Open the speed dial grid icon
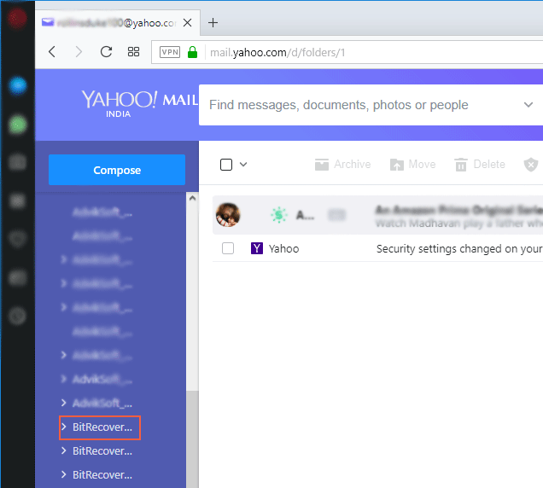 coord(133,52)
